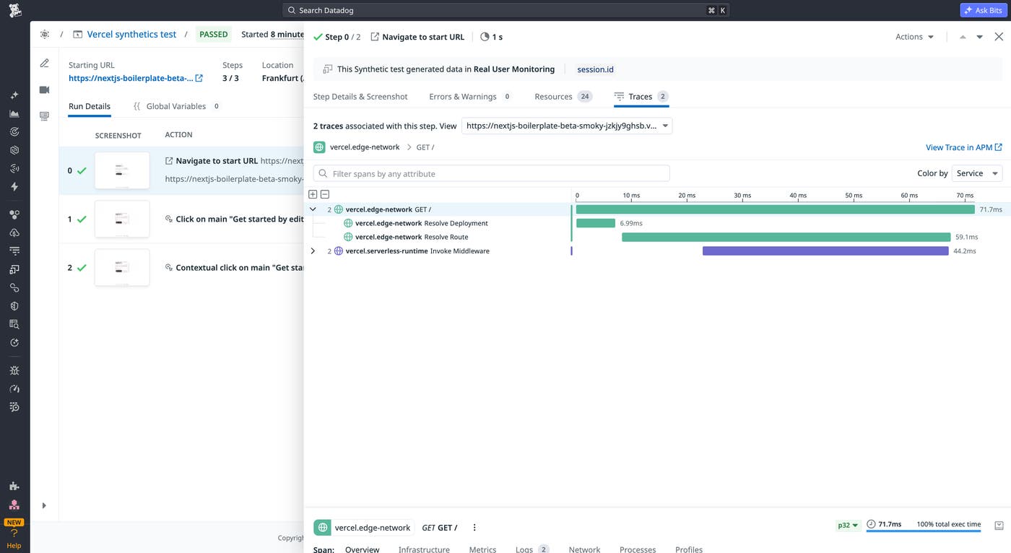1011x553 pixels.
Task: Open the Color by Service dropdown
Action: [x=977, y=173]
